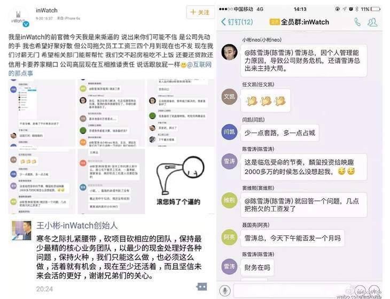
Task: Open the first chat screenshot thumbnail
Action: pos(42,113)
